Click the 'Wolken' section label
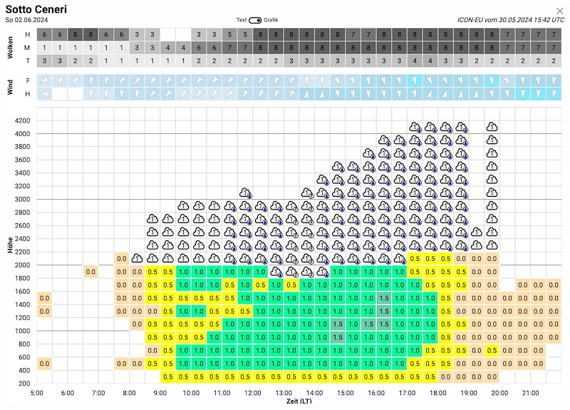Screen dimensions: 570x410 10,48
